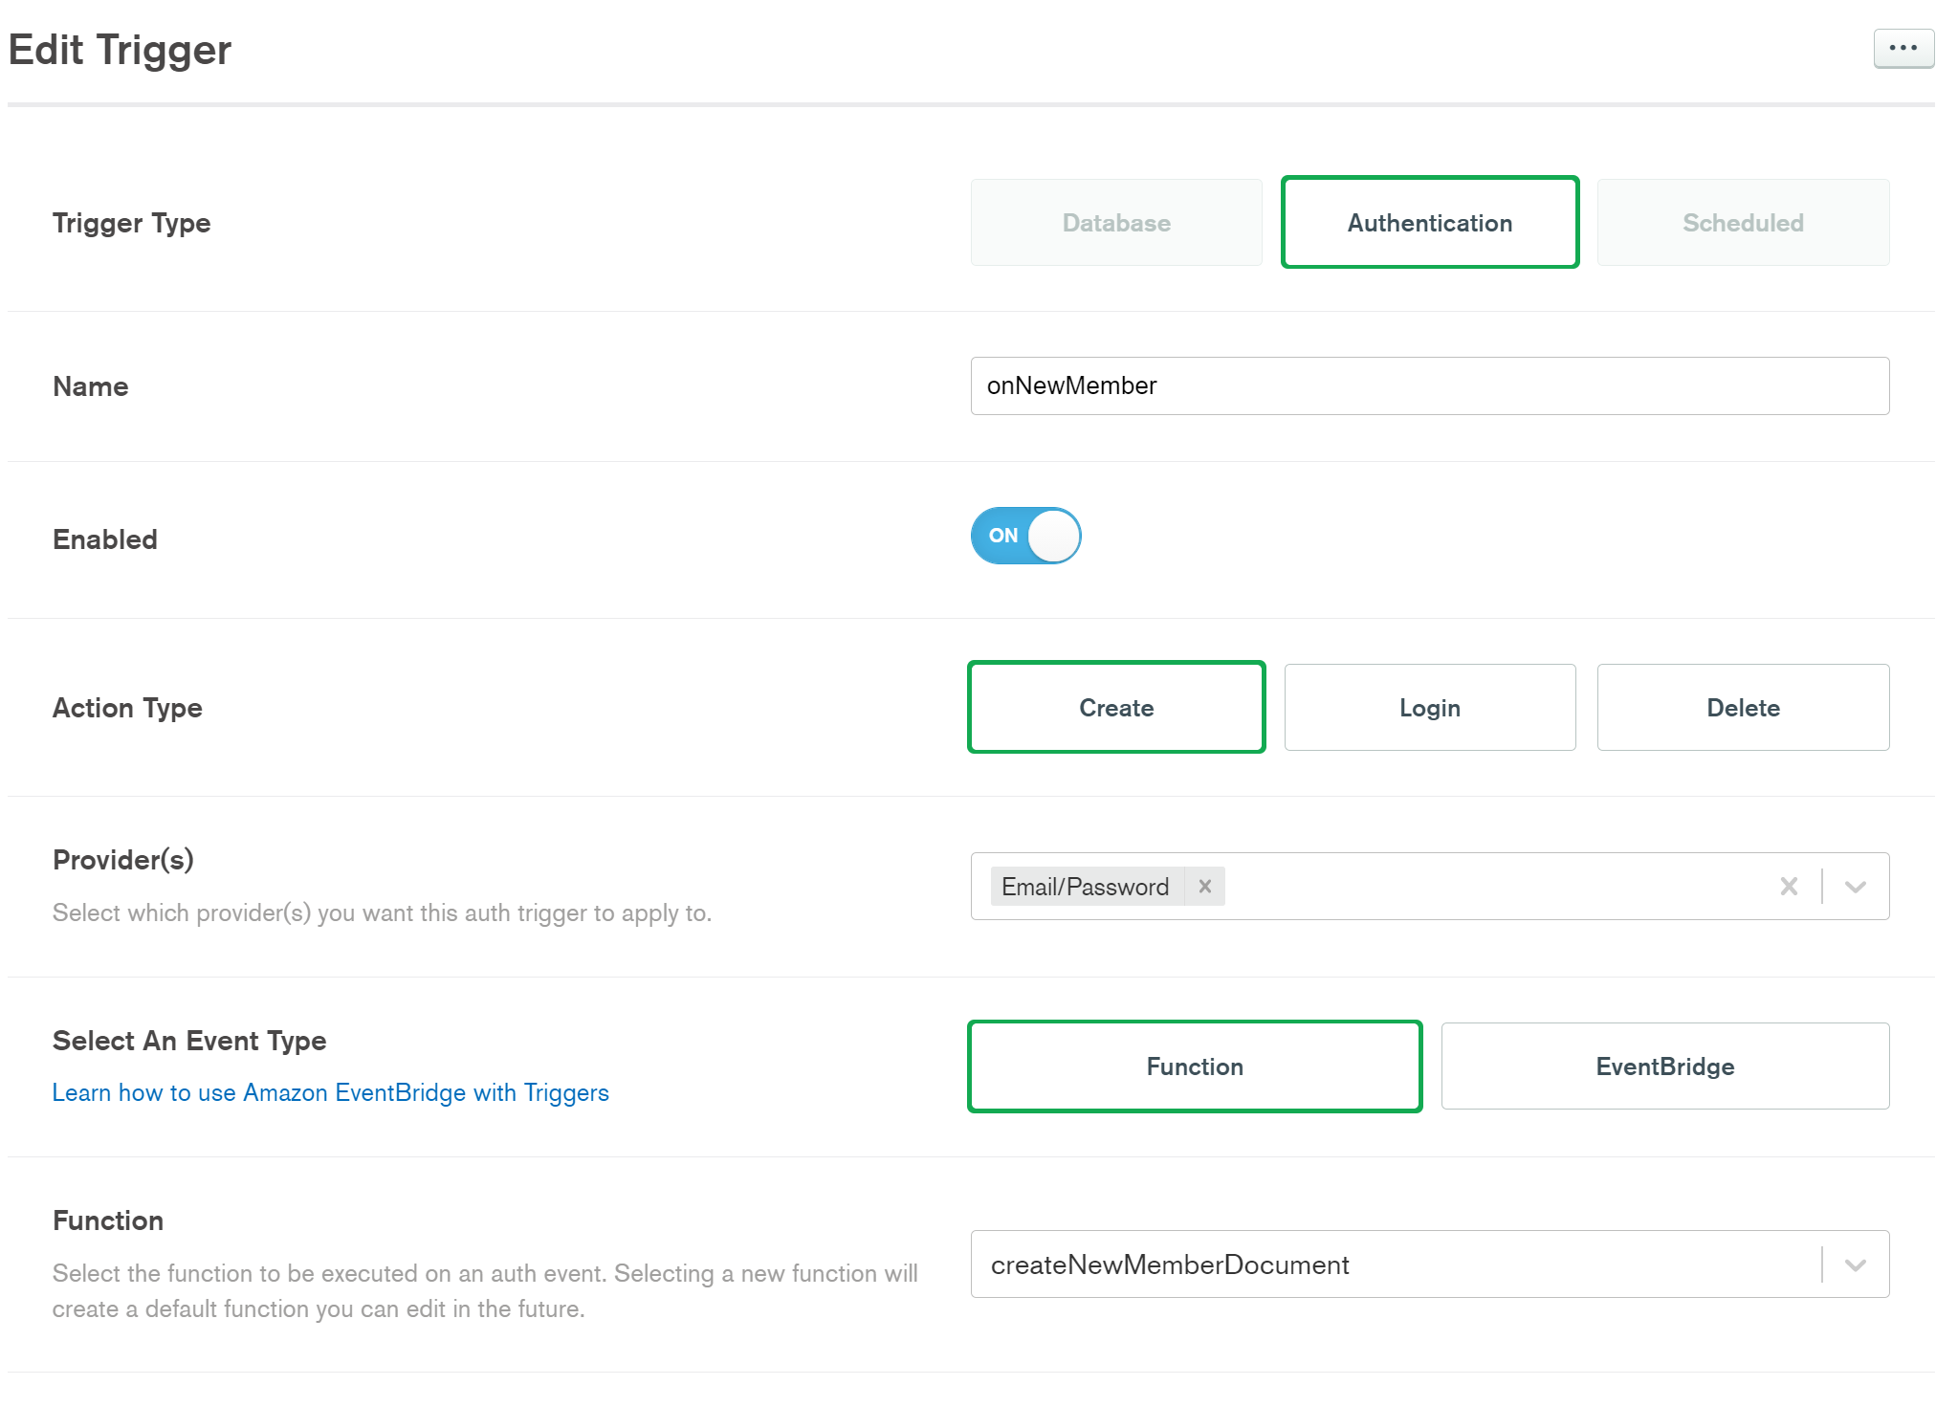Toggle the Enabled switch off
This screenshot has height=1407, width=1936.
point(1026,536)
